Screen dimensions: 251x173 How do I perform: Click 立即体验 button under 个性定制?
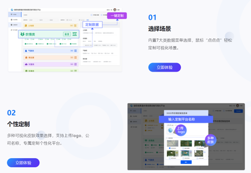[x=23, y=163]
